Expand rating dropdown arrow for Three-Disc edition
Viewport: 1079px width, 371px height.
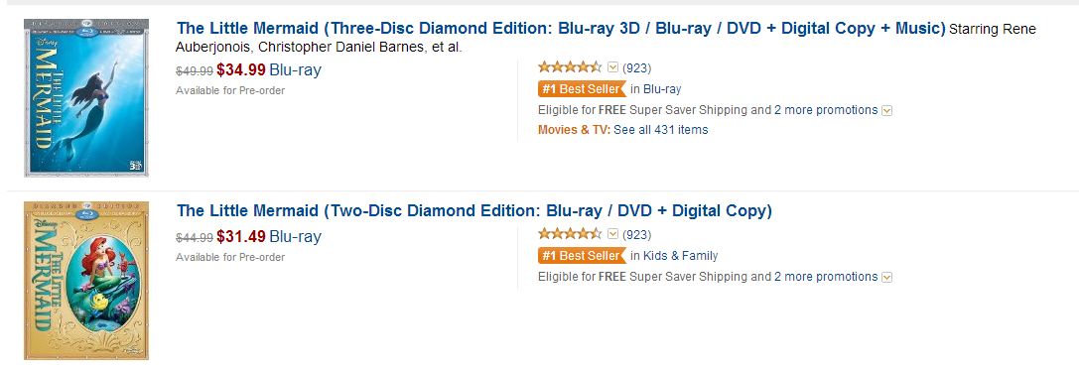point(612,67)
